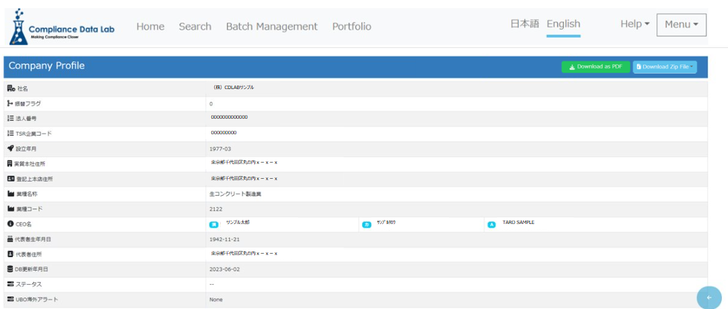Click the branch icon beside 振替フラグ
728x309 pixels.
[x=10, y=103]
